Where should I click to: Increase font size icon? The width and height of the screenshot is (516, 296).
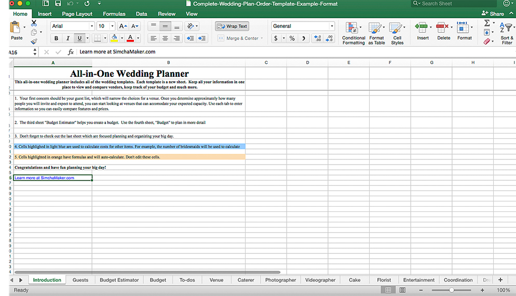tap(123, 26)
